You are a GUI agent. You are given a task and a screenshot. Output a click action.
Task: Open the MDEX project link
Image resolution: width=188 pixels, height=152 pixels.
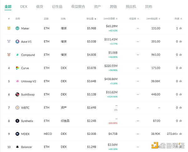[26, 134]
